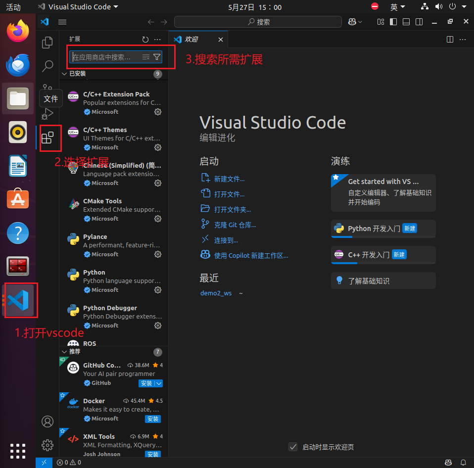Open the Run and Debug view
474x468 pixels.
pos(47,114)
